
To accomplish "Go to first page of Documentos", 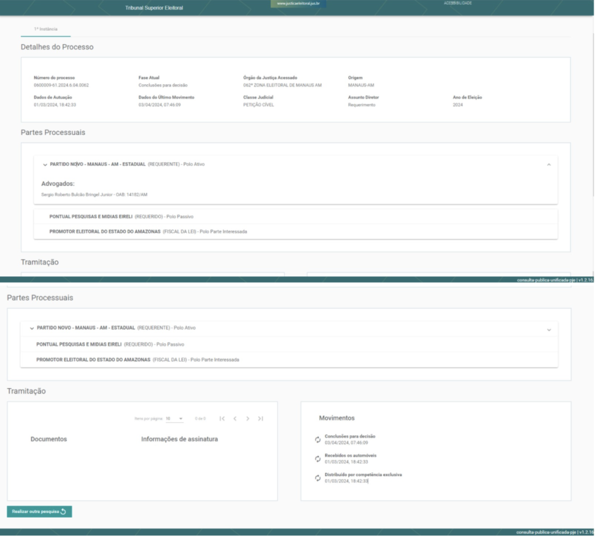I will [222, 418].
